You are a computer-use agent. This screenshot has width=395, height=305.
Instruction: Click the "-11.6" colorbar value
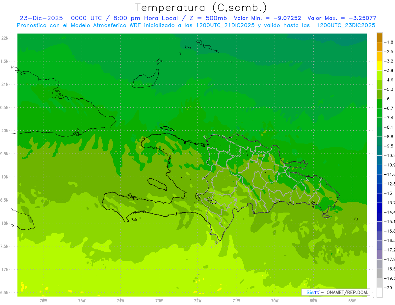390,174
